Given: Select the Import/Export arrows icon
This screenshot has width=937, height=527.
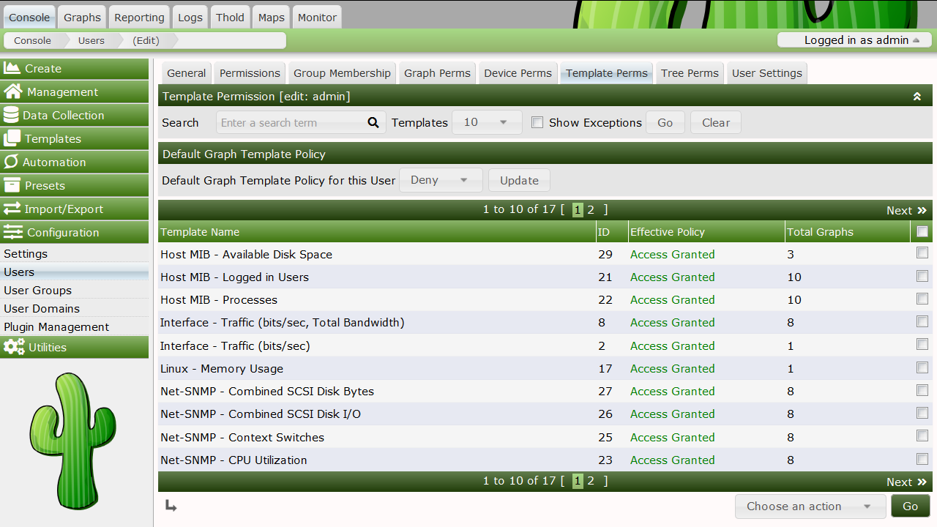Looking at the screenshot, I should coord(13,209).
